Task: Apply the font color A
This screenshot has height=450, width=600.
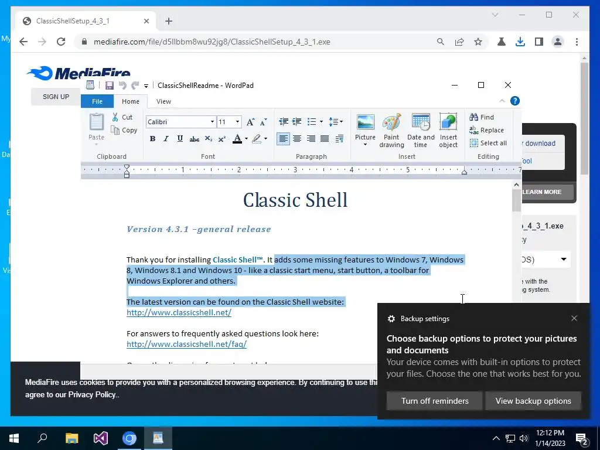Action: 237,138
